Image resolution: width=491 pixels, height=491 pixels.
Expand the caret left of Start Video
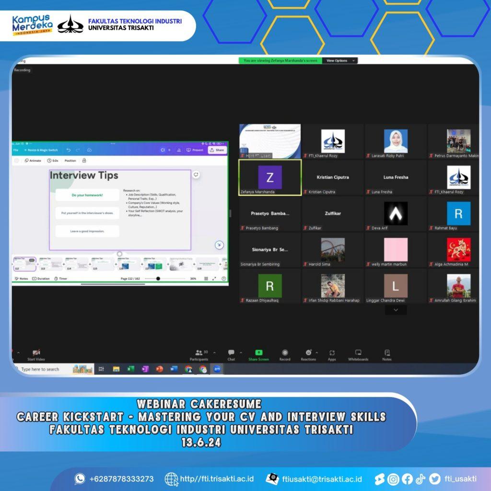coord(19,352)
